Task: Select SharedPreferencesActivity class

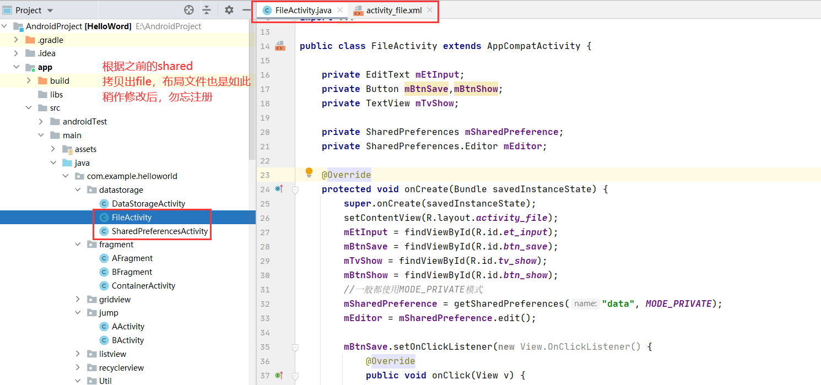Action: tap(160, 231)
